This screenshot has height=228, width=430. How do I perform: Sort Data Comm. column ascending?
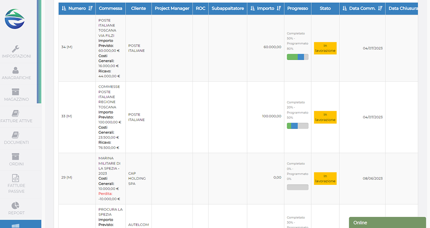pyautogui.click(x=345, y=8)
